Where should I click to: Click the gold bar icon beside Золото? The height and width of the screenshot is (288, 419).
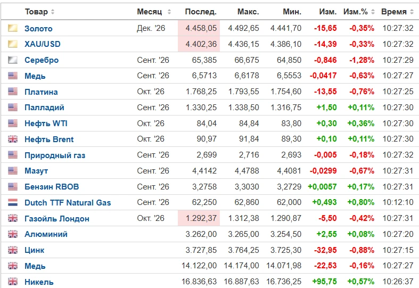coord(13,28)
